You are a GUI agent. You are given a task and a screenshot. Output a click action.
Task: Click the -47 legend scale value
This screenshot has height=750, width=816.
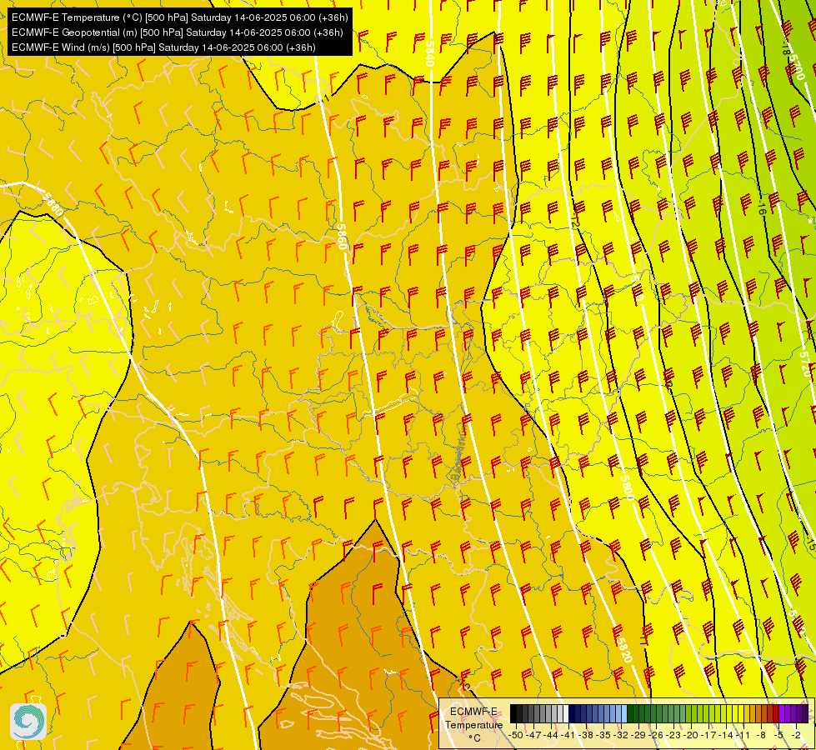(x=533, y=735)
